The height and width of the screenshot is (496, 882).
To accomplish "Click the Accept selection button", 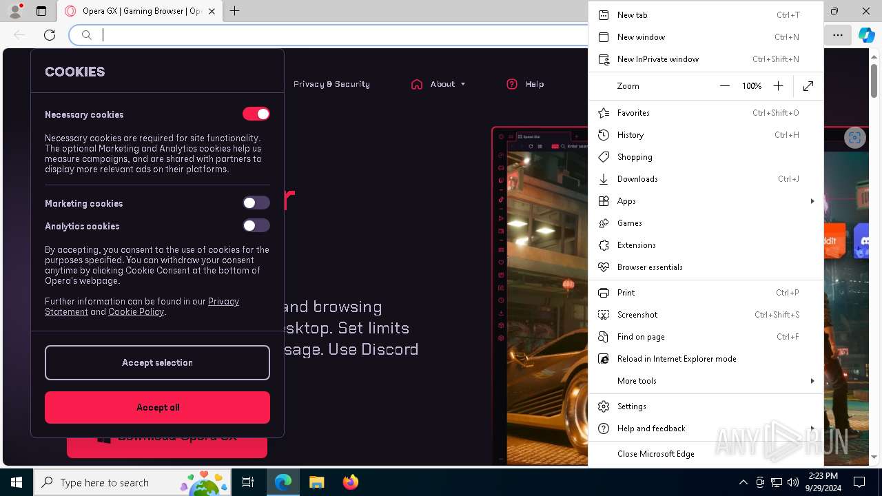I will tap(157, 363).
